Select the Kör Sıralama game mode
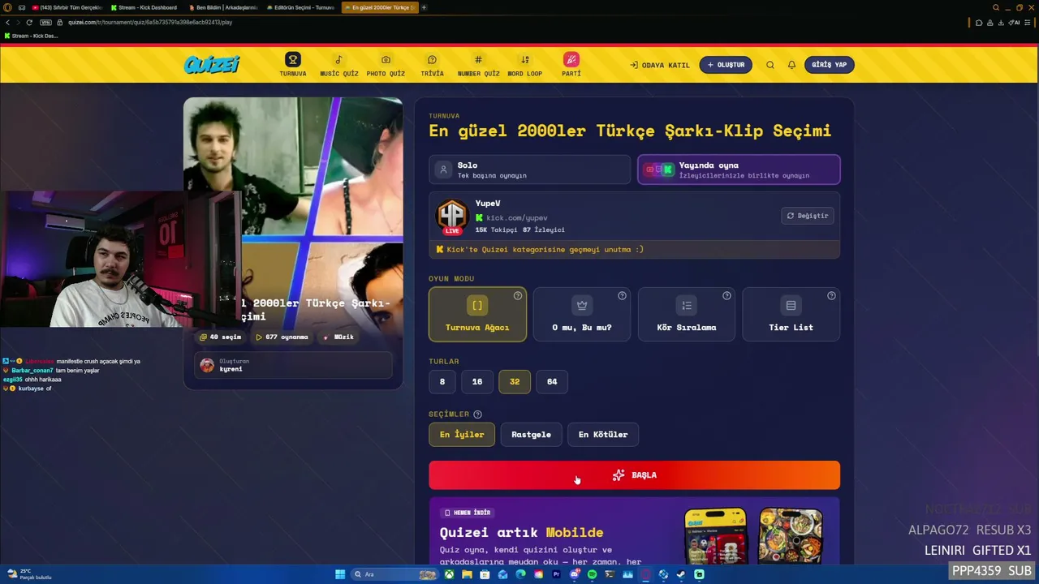Image resolution: width=1039 pixels, height=584 pixels. coord(686,314)
